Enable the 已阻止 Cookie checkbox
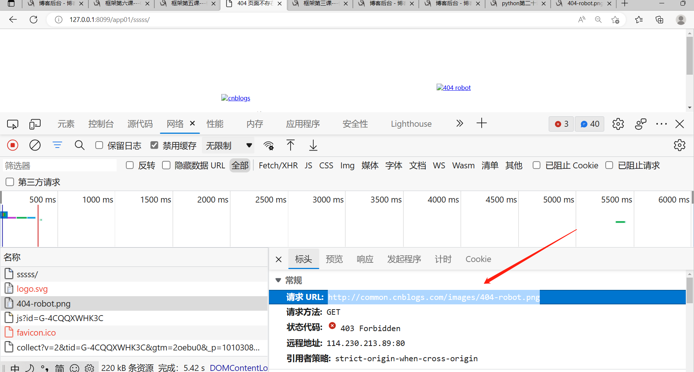694x372 pixels. click(536, 165)
